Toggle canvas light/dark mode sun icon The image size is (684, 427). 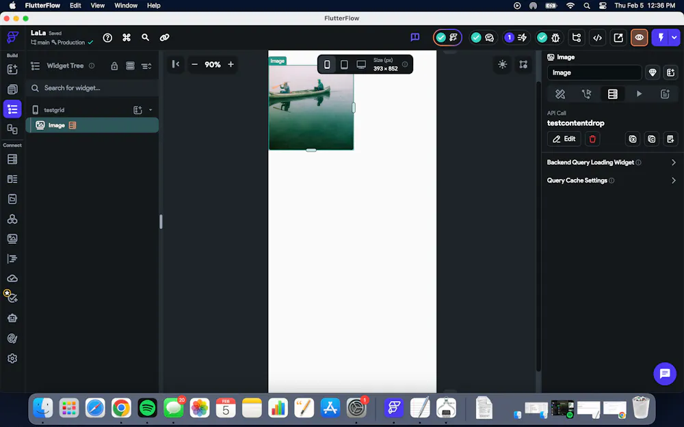[x=503, y=64]
